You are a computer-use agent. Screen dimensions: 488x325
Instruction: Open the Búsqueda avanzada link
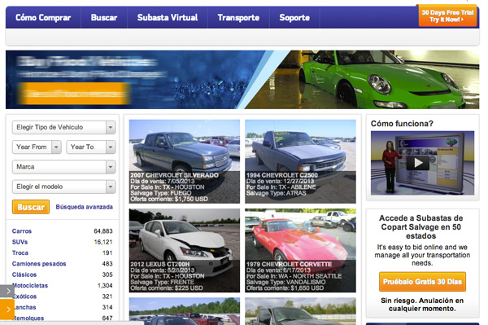point(84,207)
